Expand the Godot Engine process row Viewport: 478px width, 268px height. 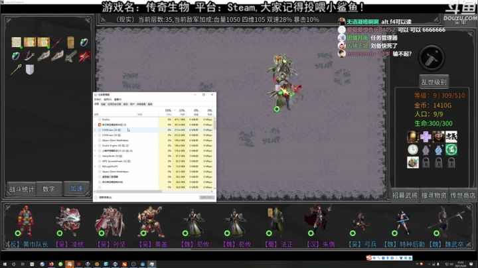(x=95, y=145)
